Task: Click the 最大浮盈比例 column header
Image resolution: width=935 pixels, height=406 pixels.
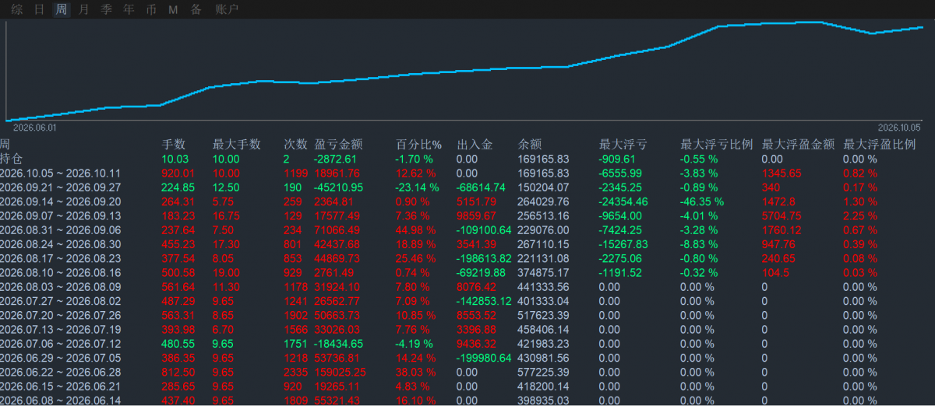Action: (x=880, y=145)
